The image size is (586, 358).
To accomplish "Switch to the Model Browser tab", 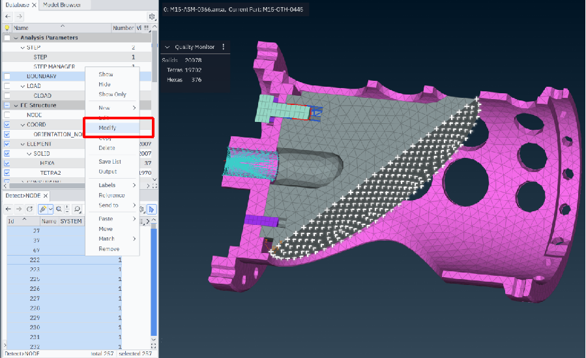I will (x=61, y=5).
